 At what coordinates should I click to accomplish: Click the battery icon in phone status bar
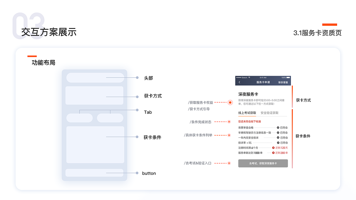click(288, 77)
